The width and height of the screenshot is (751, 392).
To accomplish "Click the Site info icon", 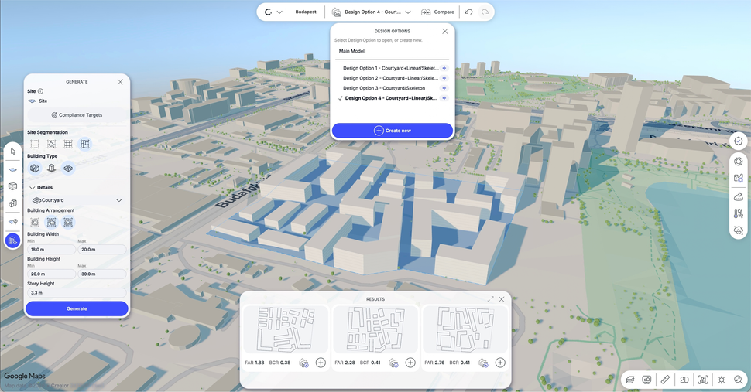I will tap(40, 90).
